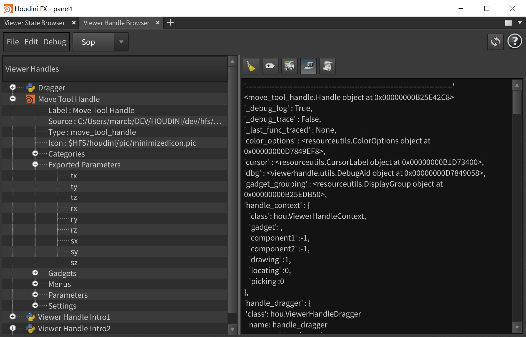
Task: Click the reload refresh arrows icon
Action: (495, 42)
